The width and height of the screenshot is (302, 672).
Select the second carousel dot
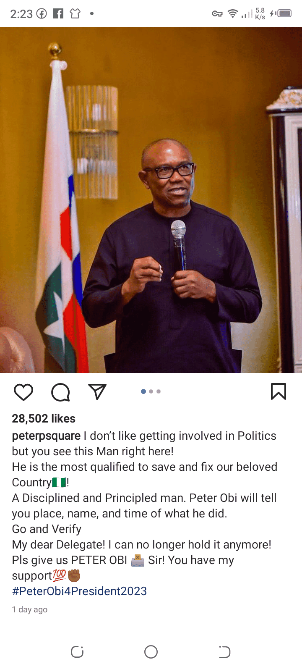151,391
